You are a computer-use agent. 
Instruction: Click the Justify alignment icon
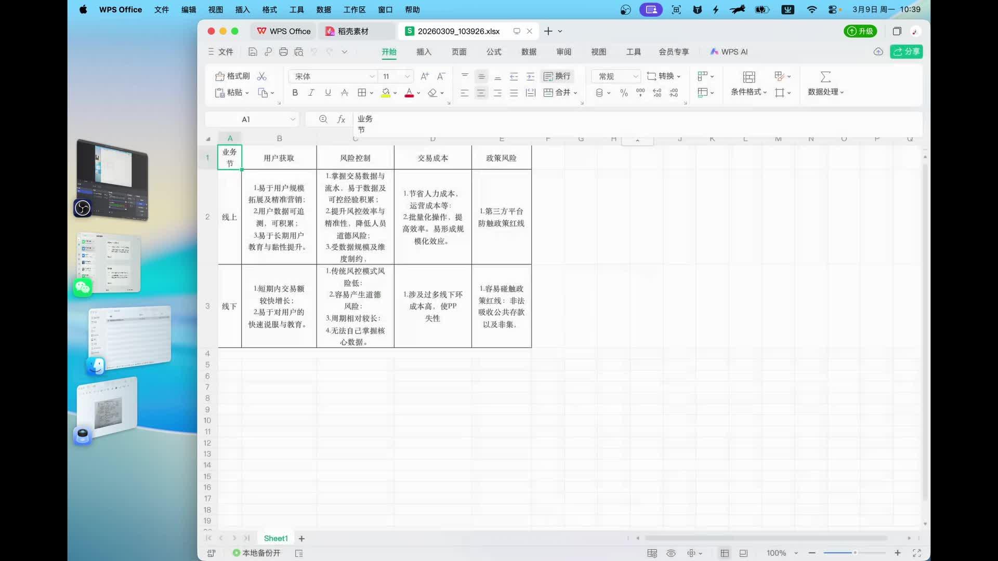coord(514,92)
